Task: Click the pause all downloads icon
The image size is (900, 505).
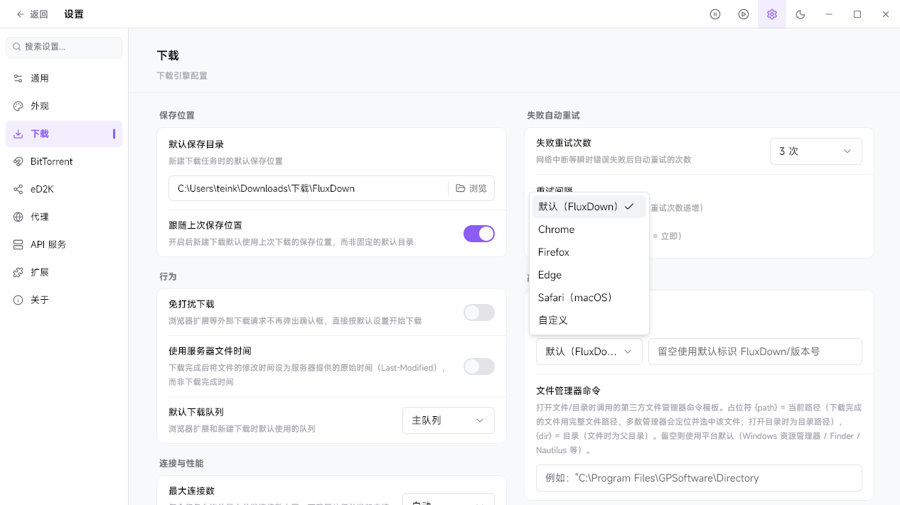Action: pos(715,14)
